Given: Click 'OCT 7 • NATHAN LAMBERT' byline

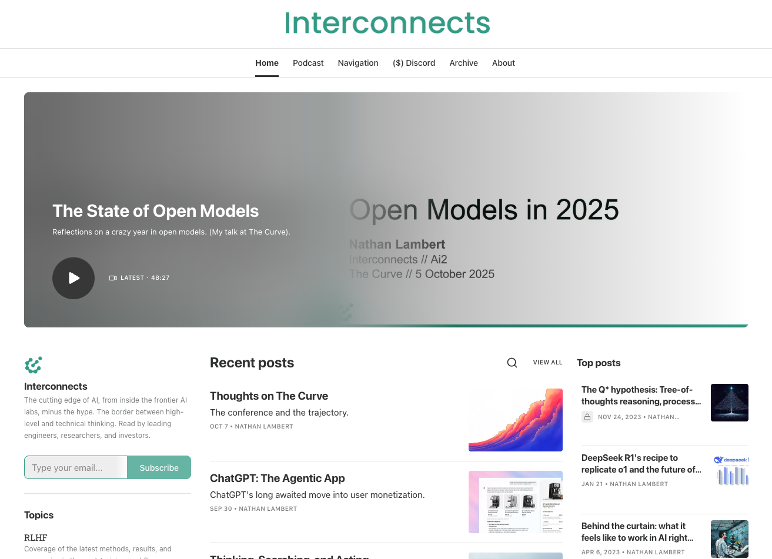Looking at the screenshot, I should tap(251, 427).
